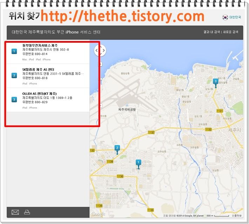The width and height of the screenshot is (249, 224).
Task: Click 결과 내 검색 link
Action: [212, 32]
